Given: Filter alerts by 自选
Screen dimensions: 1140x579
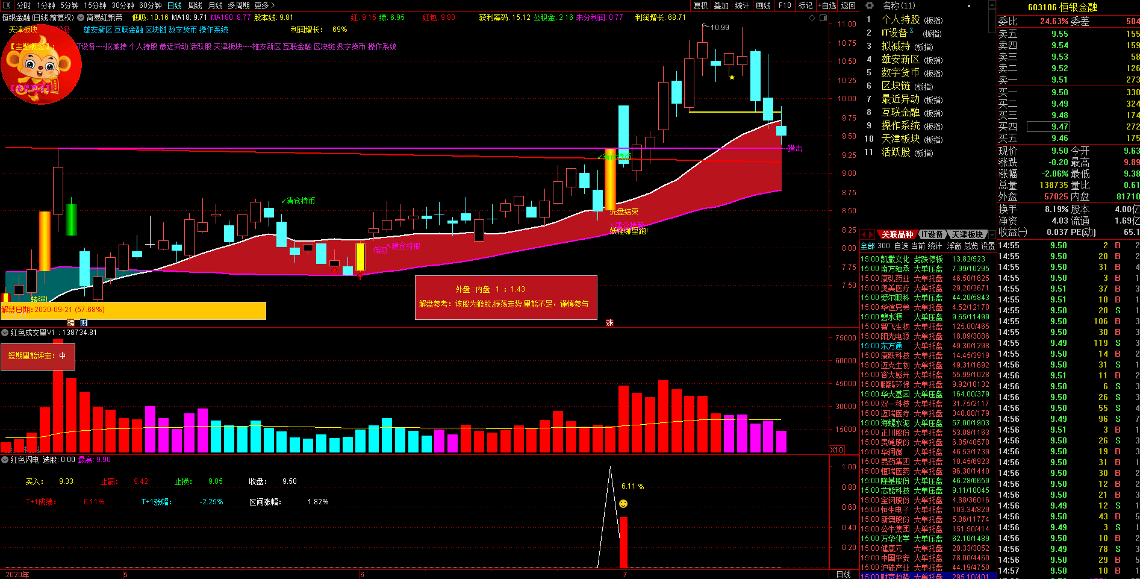Looking at the screenshot, I should coord(901,246).
